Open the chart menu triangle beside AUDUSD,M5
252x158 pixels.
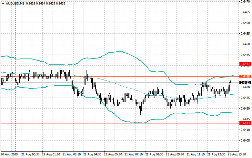click(x=3, y=3)
